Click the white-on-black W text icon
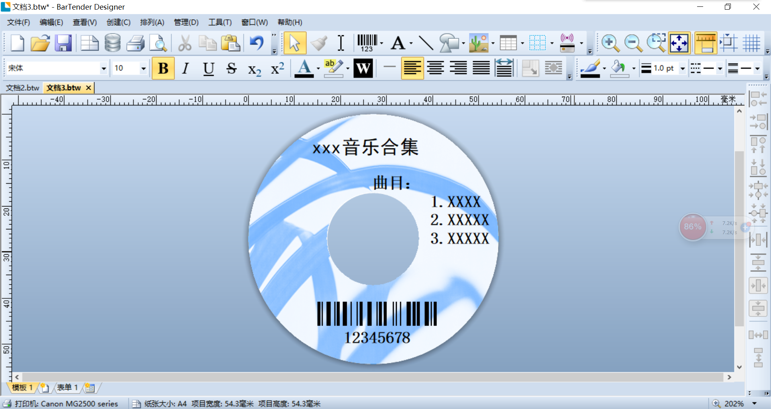This screenshot has width=771, height=409. 363,68
